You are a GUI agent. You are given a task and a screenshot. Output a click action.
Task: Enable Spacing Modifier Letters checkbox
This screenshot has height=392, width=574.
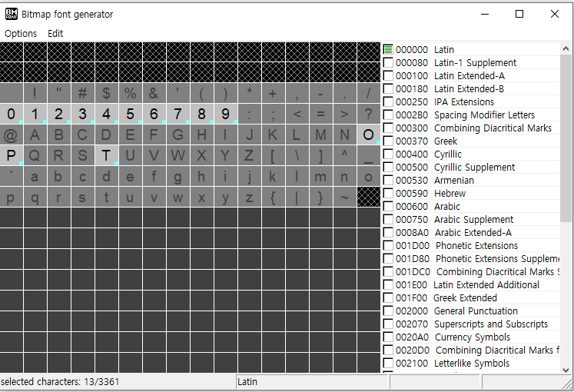tap(388, 115)
